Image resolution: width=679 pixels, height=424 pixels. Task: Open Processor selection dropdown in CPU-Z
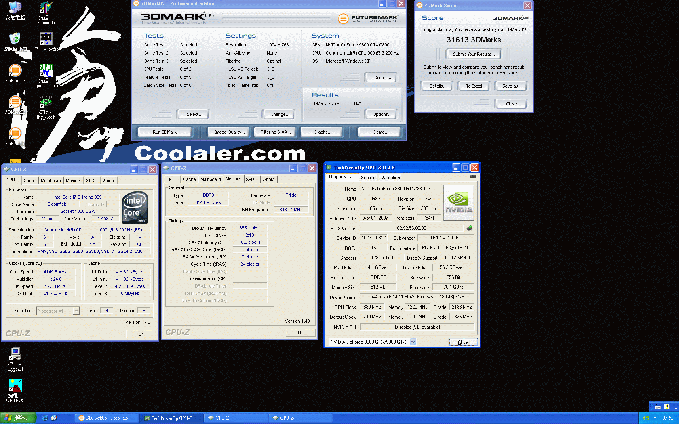point(76,311)
